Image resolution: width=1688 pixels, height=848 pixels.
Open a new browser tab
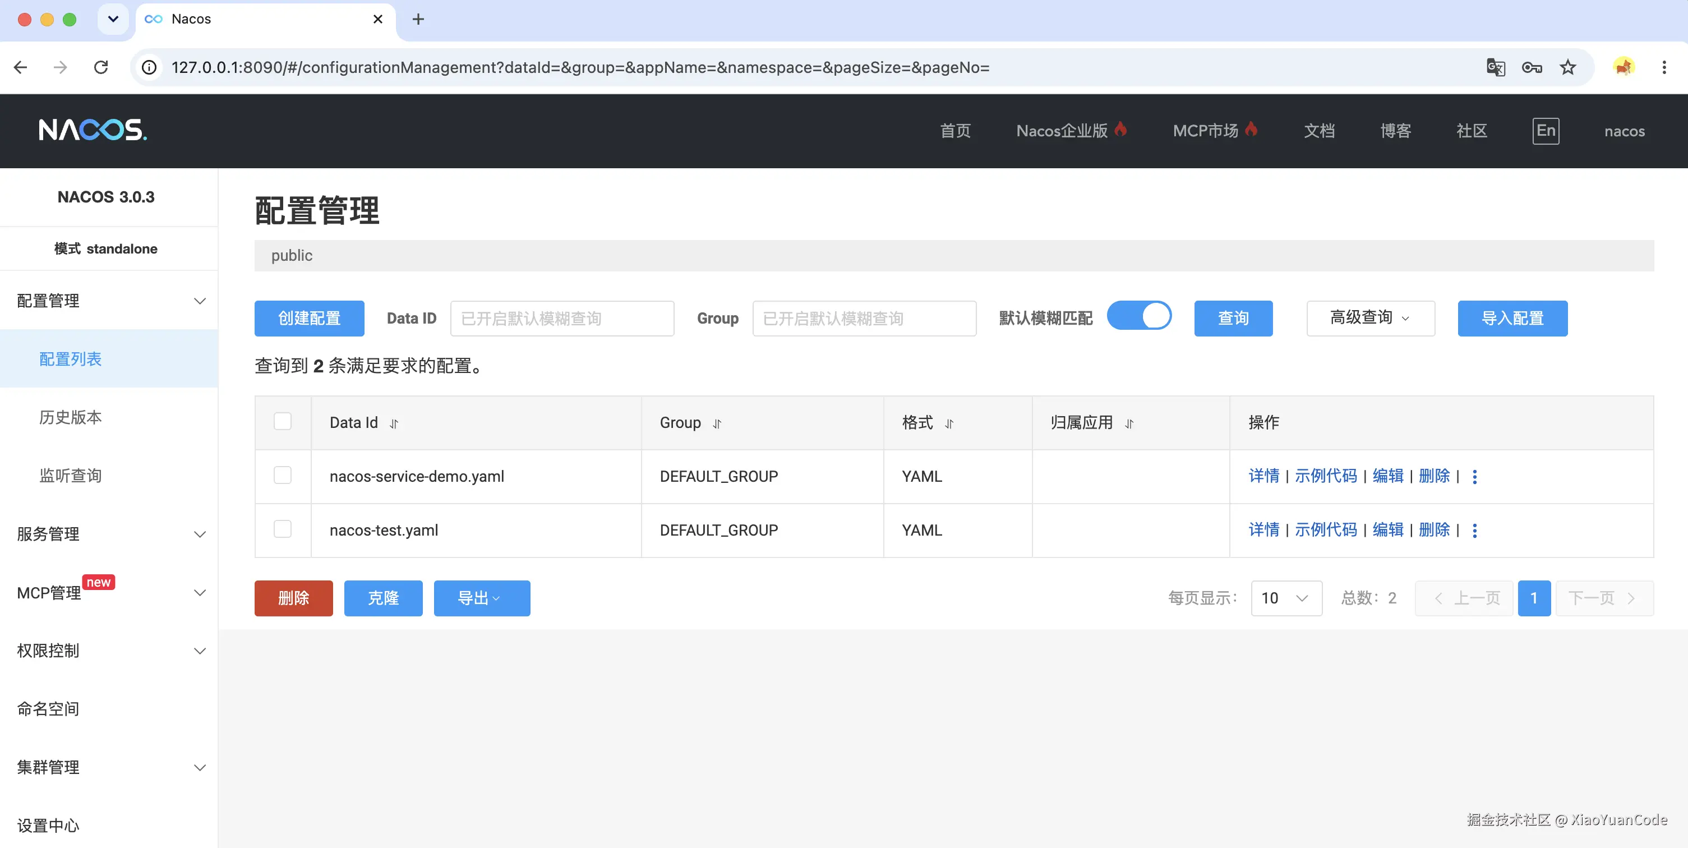418,20
